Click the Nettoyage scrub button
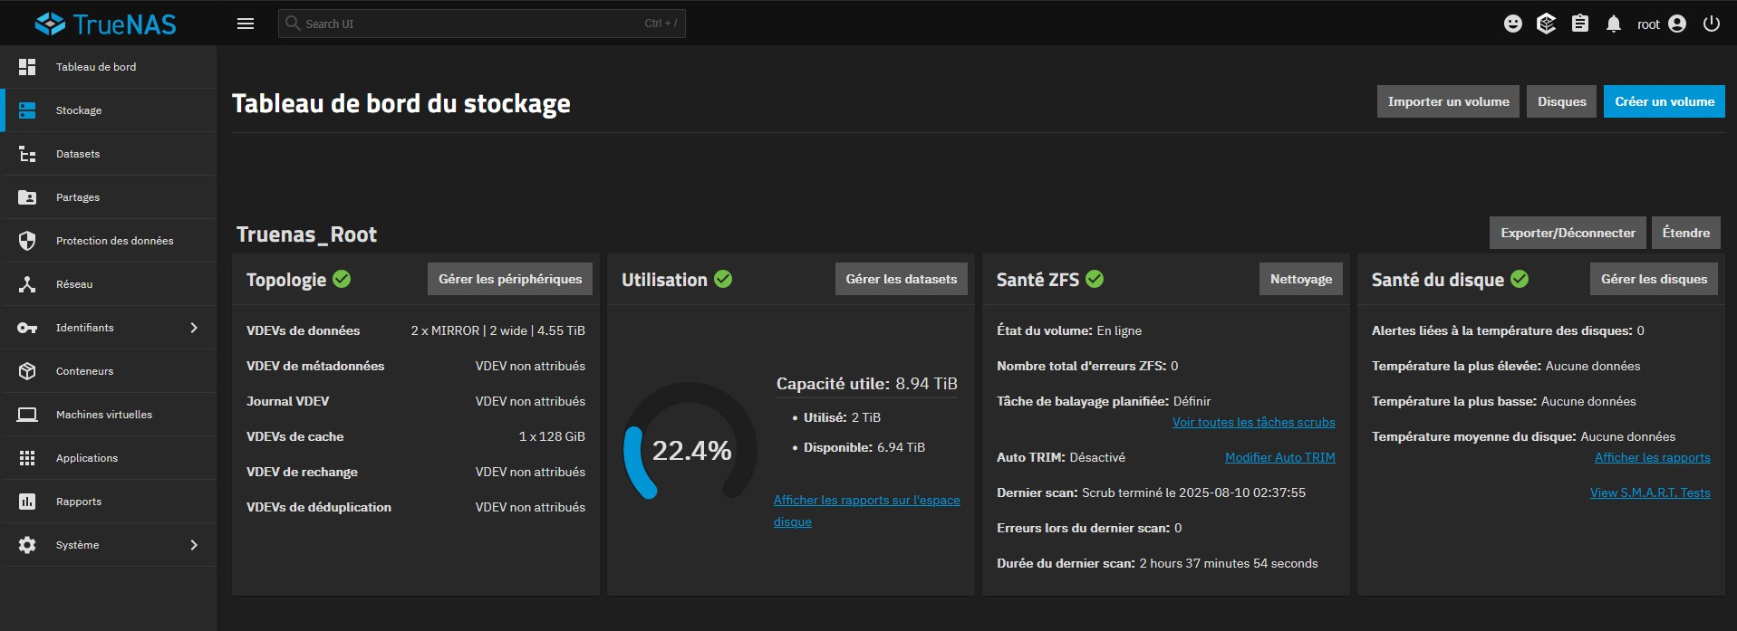Screen dimensions: 1737x631 [x=1300, y=279]
